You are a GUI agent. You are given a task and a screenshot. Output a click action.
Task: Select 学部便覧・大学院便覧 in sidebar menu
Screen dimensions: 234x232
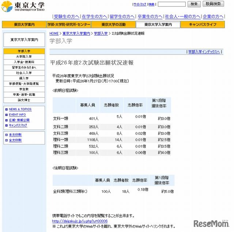[x=24, y=84]
